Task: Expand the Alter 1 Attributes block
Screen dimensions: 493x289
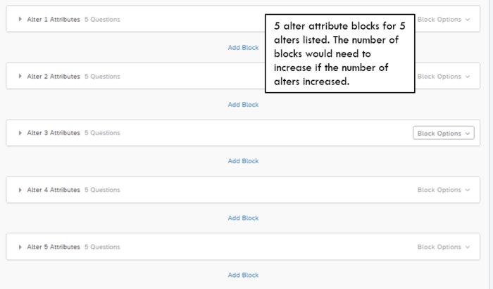Action: [x=20, y=19]
